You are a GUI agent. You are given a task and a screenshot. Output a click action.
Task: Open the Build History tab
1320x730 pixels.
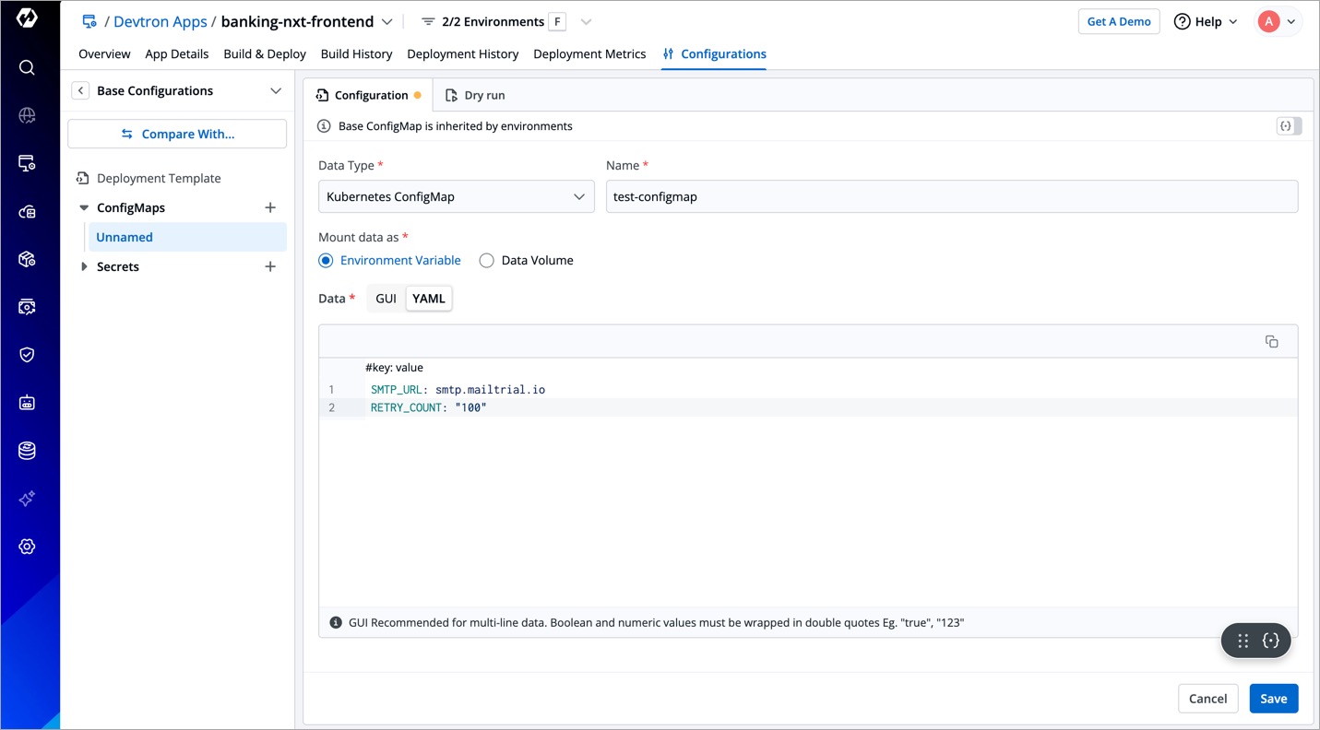(x=356, y=54)
